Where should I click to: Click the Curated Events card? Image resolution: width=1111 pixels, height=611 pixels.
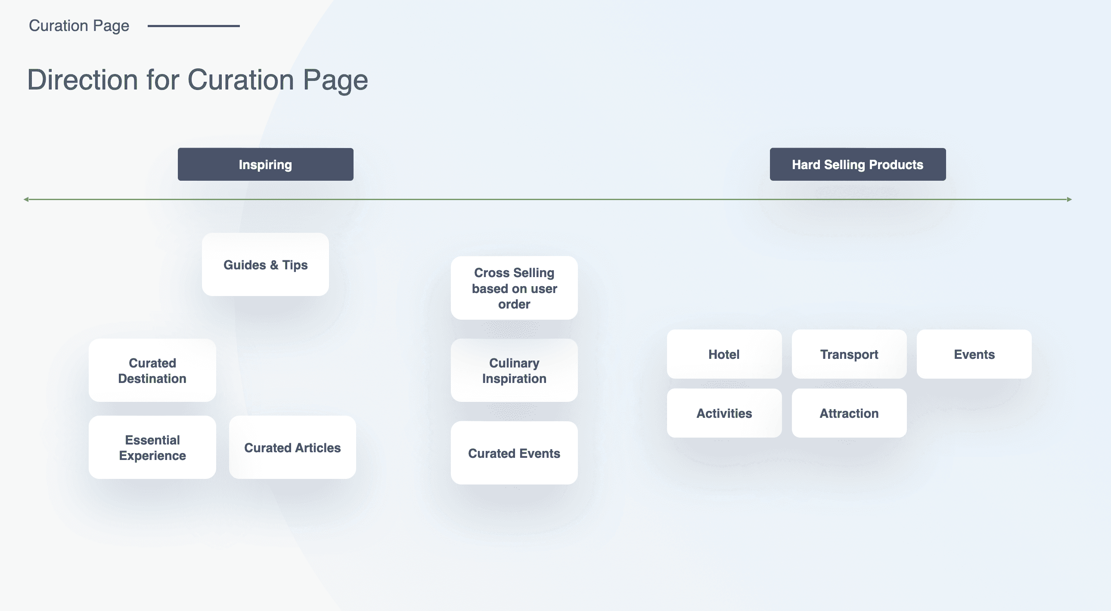pos(514,453)
